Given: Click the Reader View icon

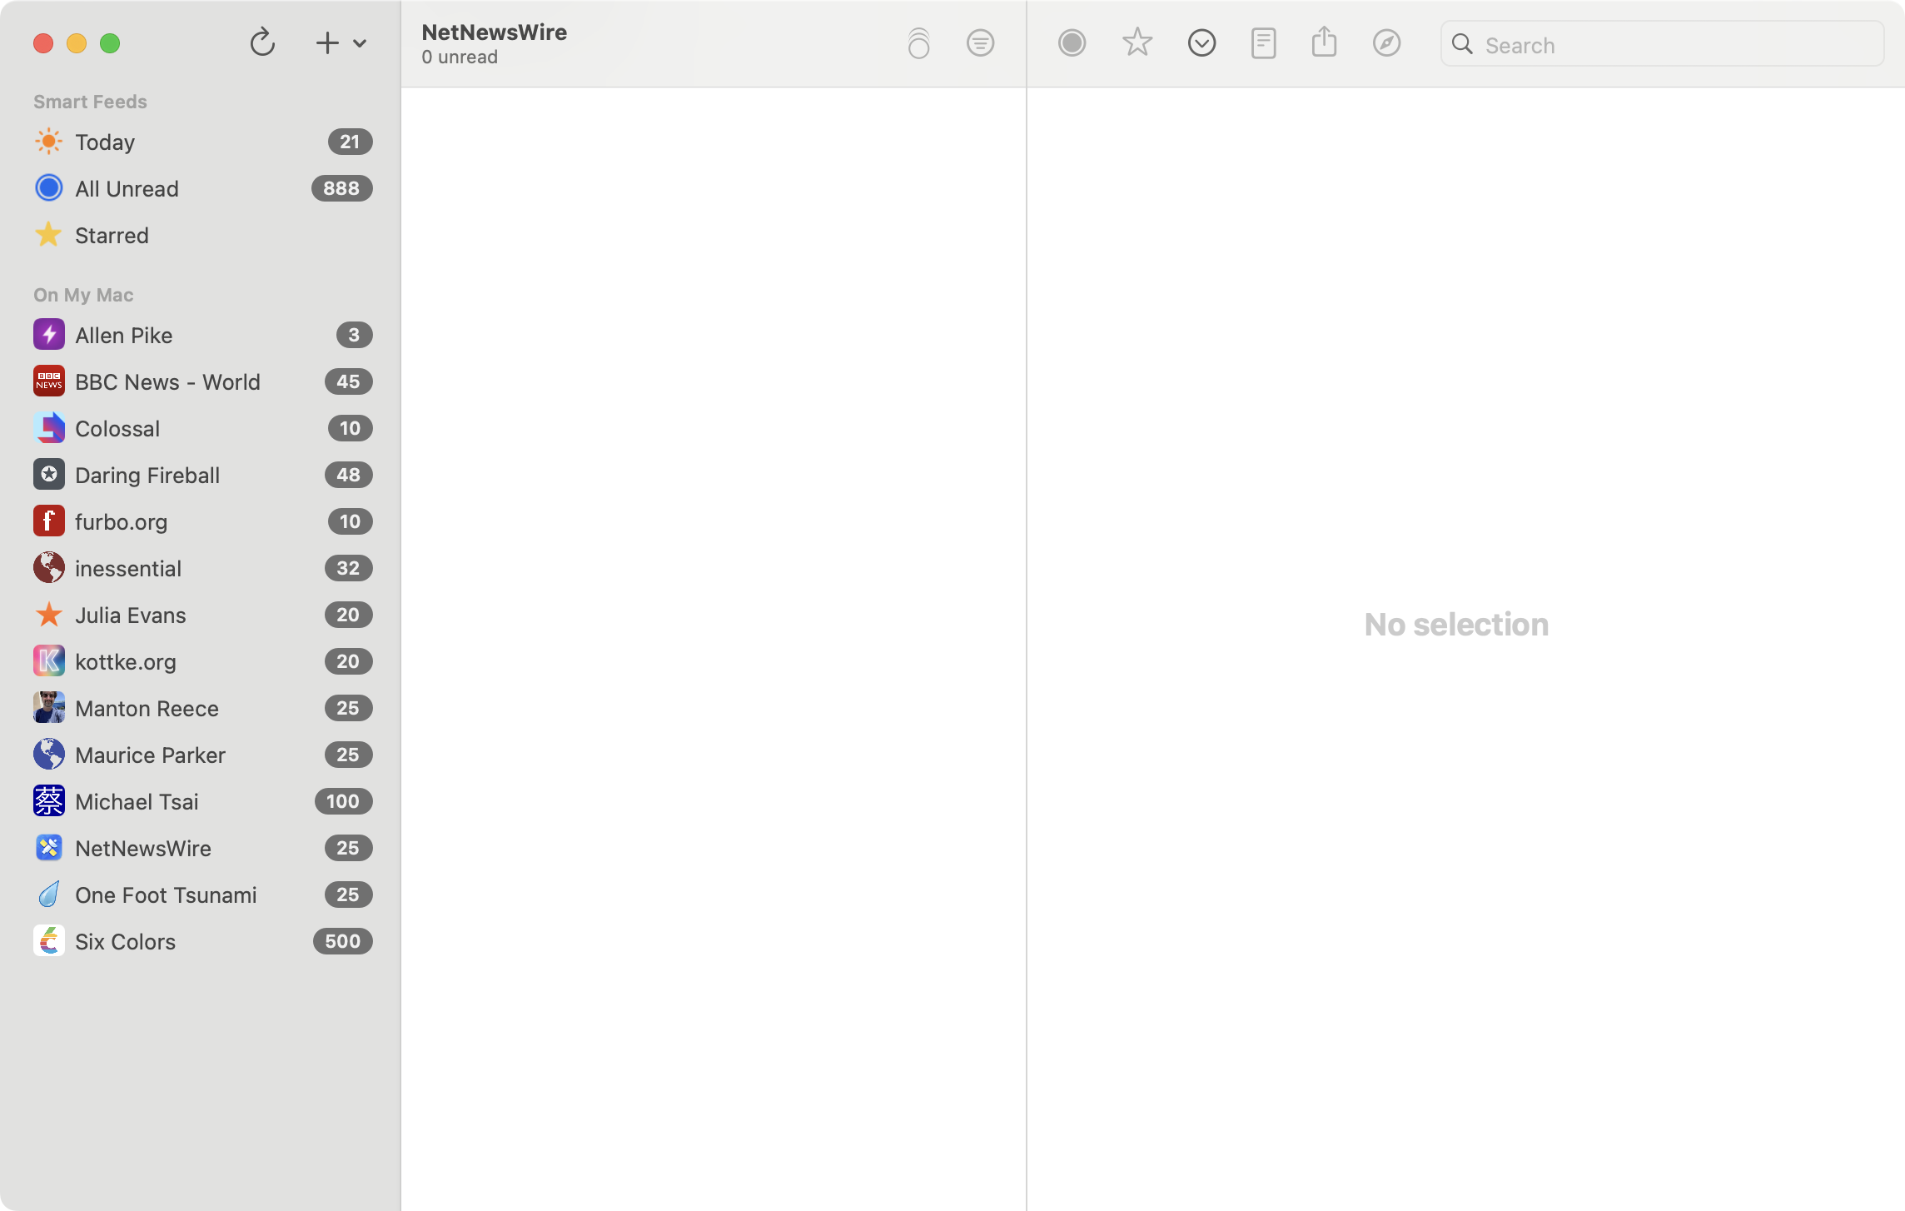Looking at the screenshot, I should click(1263, 43).
